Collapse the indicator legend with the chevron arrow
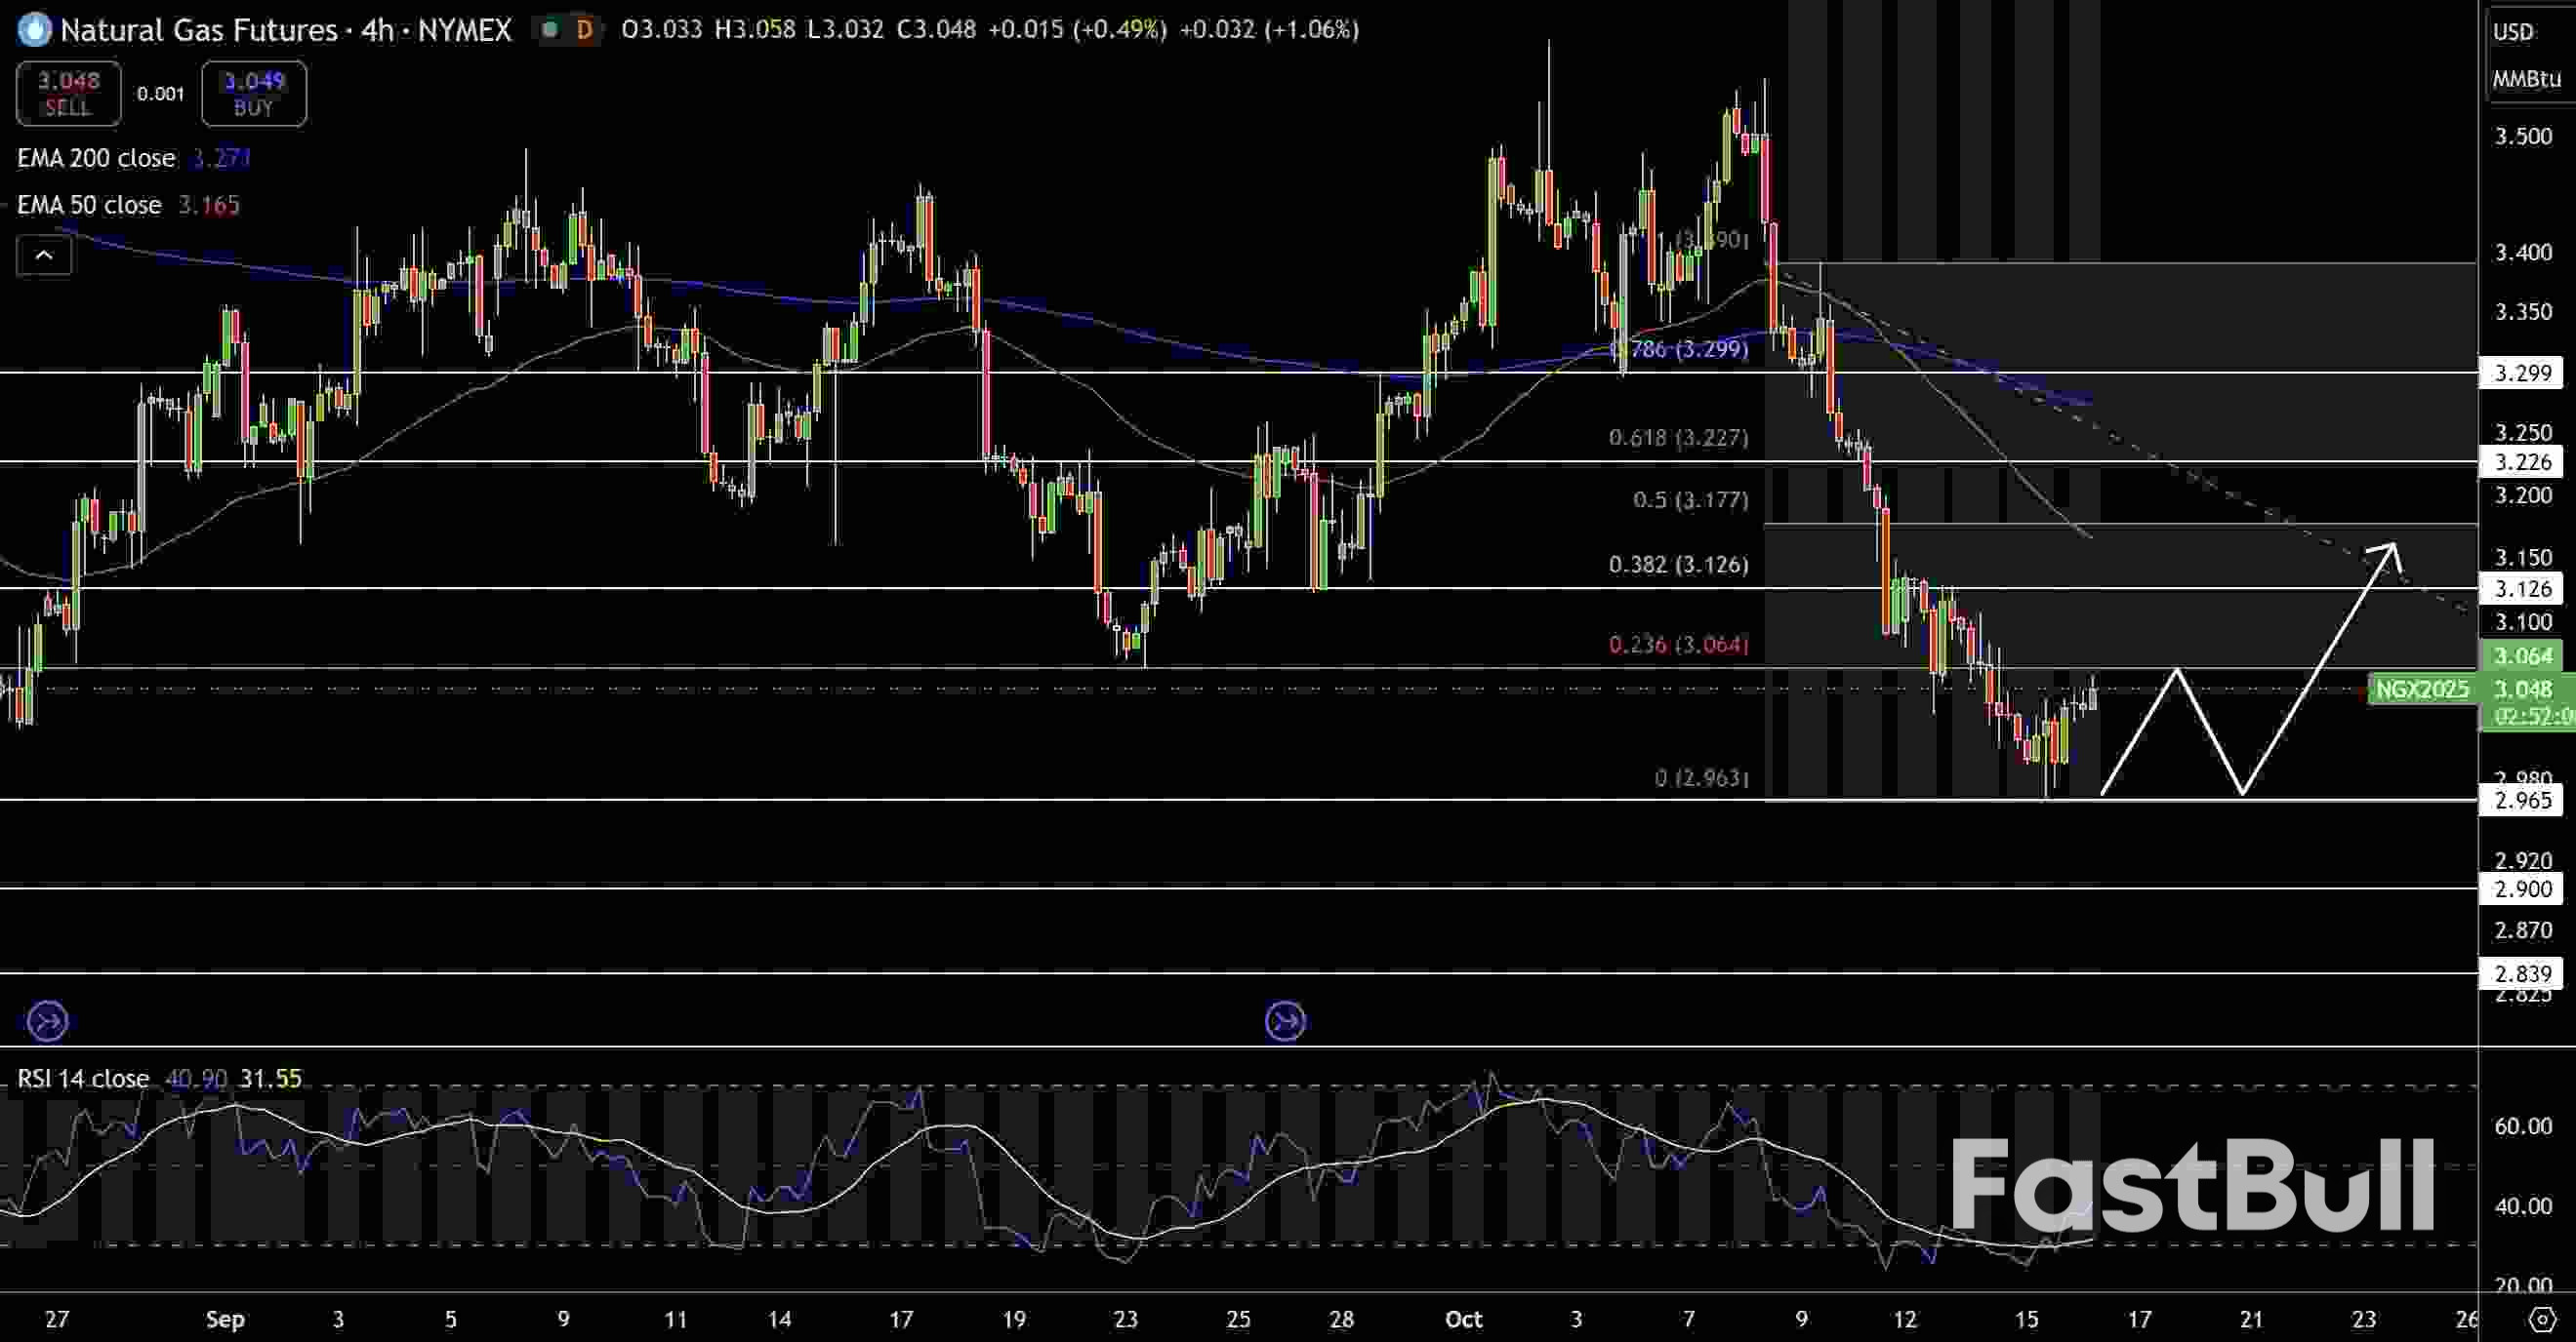This screenshot has width=2576, height=1342. point(44,255)
